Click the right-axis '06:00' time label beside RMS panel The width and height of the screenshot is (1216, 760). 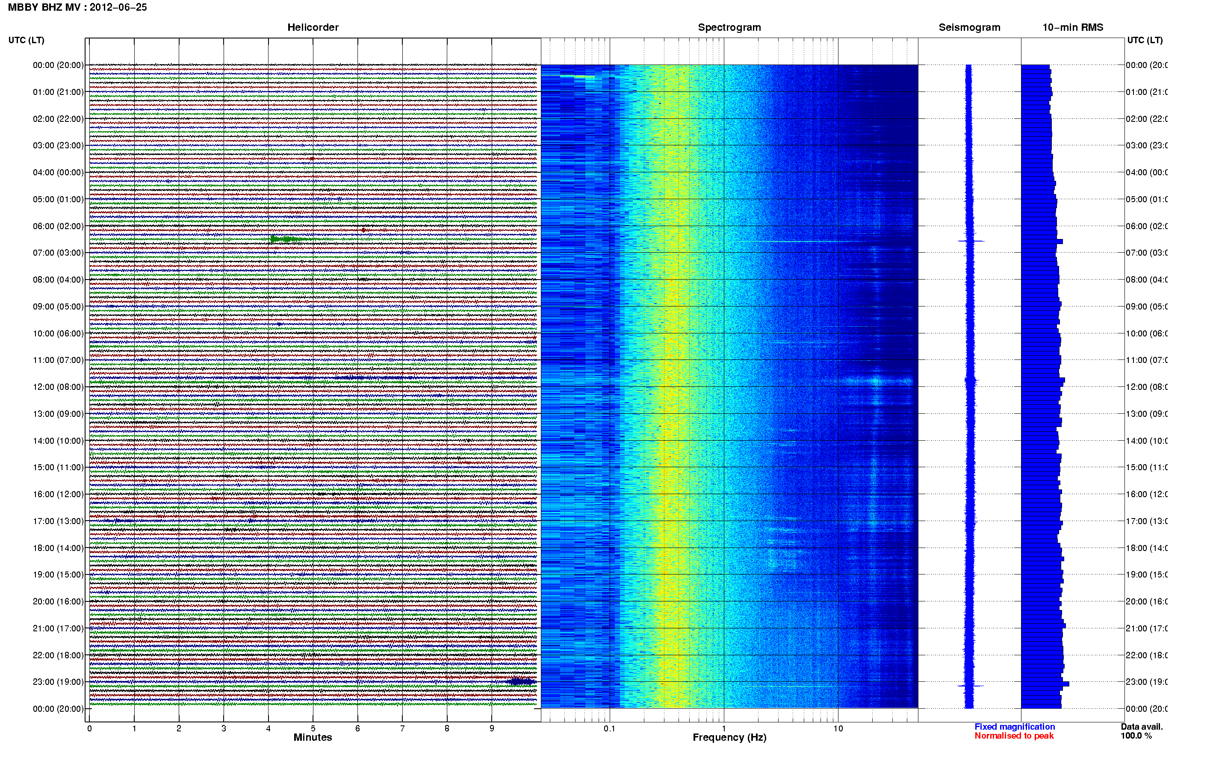tap(1147, 226)
